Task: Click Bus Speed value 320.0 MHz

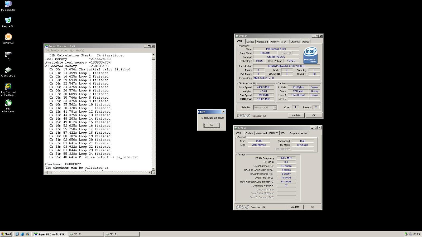Action: pos(263,95)
